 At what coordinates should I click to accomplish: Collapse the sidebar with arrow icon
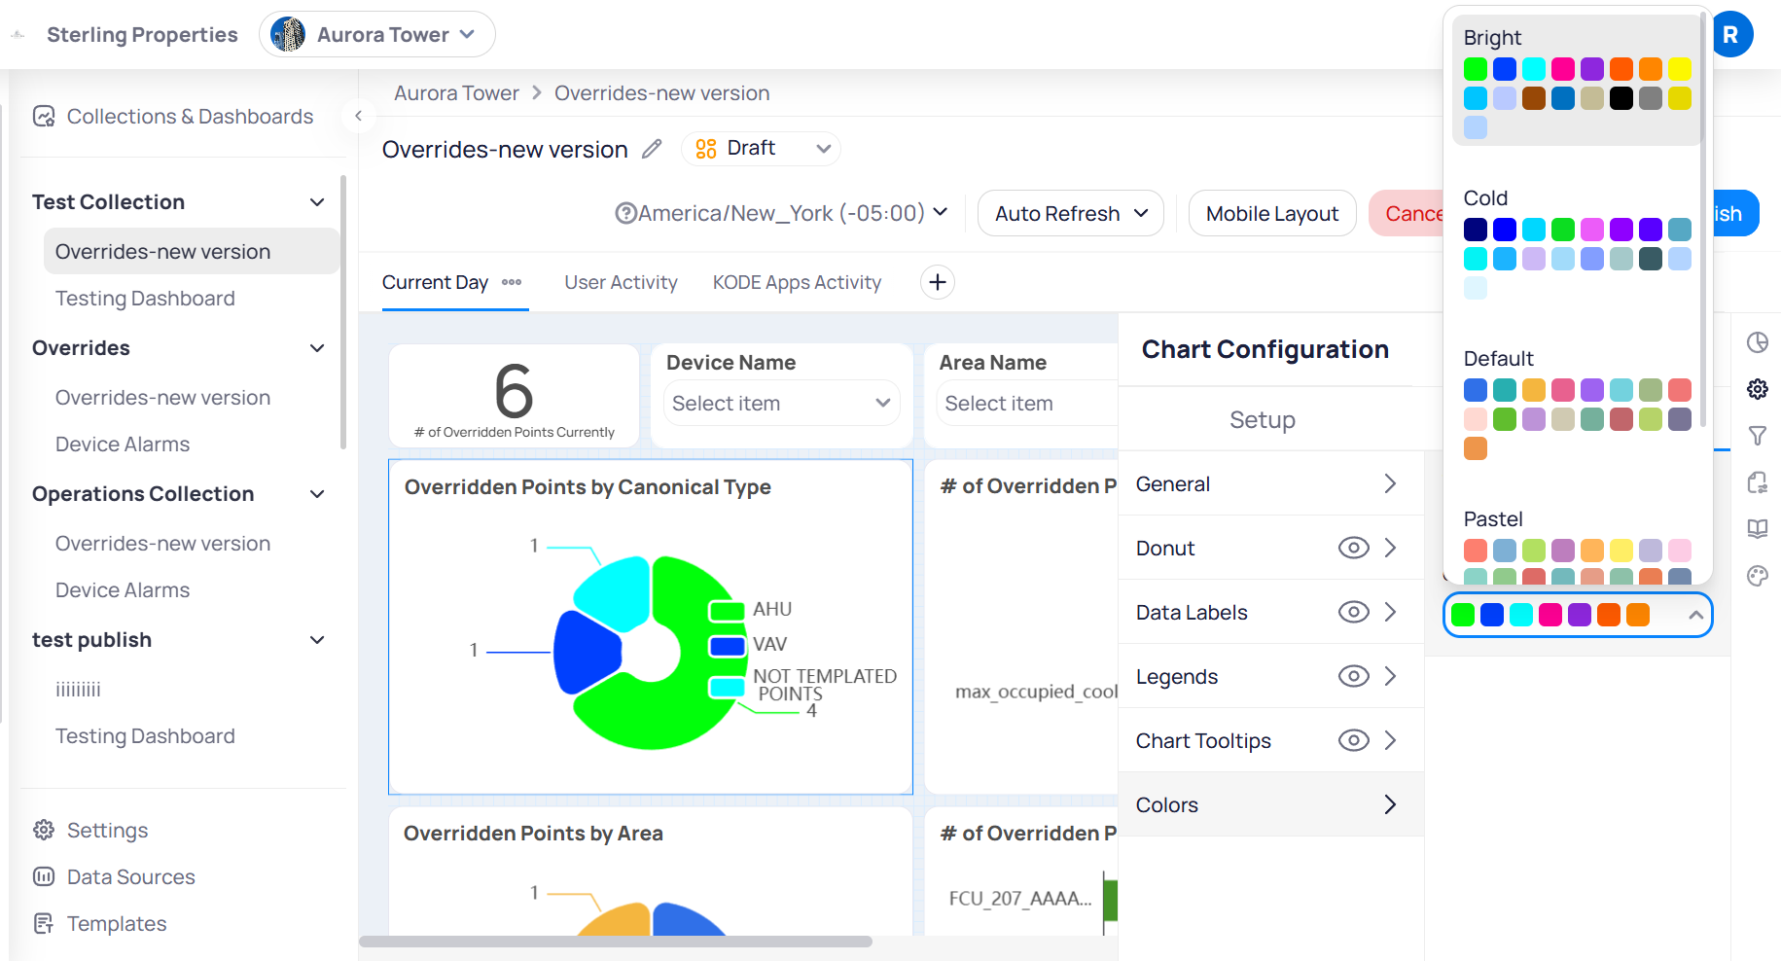358,117
